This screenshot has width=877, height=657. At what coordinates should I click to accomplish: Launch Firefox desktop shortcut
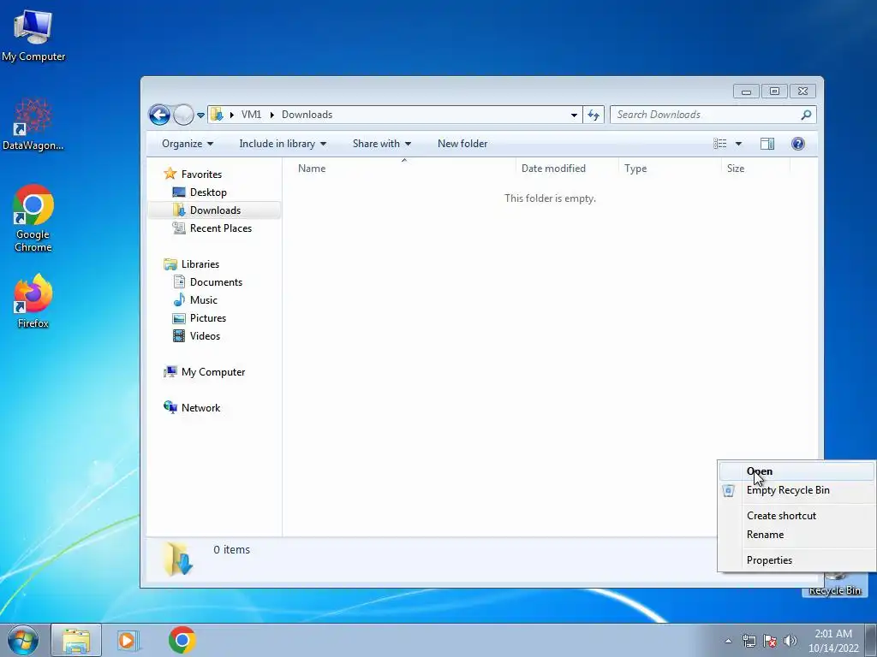pos(33,301)
